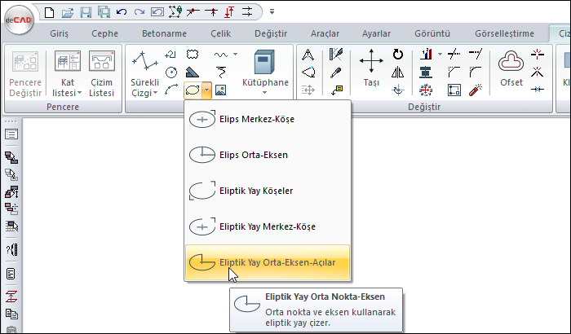Select the rotate tool icon
This screenshot has width=571, height=334.
click(397, 55)
